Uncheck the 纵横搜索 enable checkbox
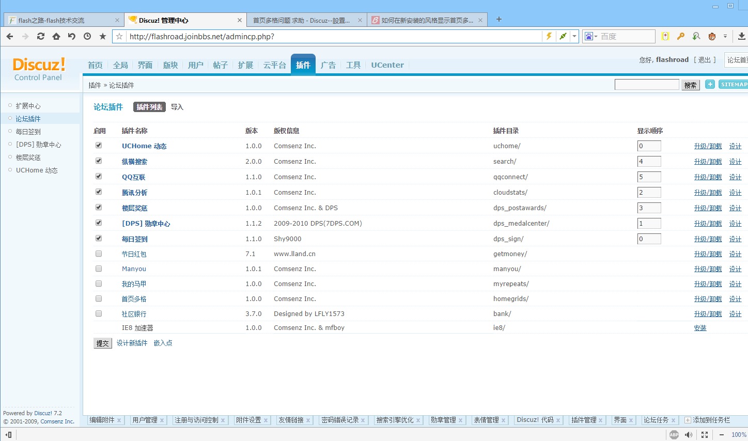The image size is (748, 441). (99, 161)
